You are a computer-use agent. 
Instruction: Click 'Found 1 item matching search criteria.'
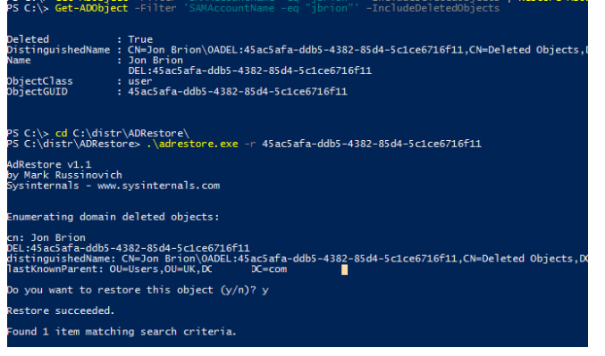pos(122,332)
